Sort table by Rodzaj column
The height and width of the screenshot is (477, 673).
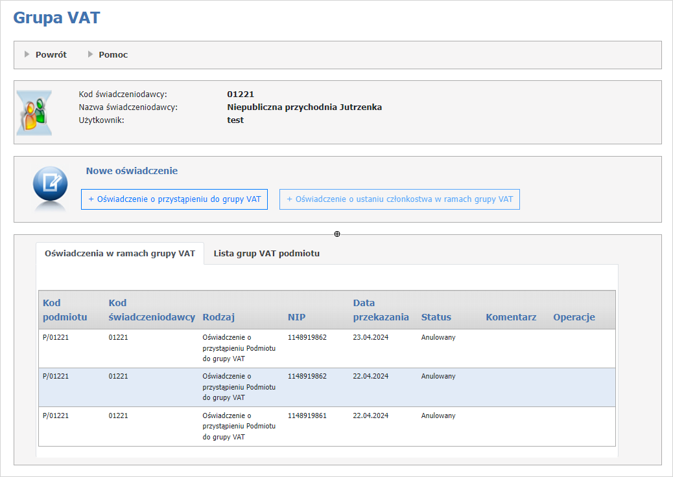pyautogui.click(x=218, y=317)
